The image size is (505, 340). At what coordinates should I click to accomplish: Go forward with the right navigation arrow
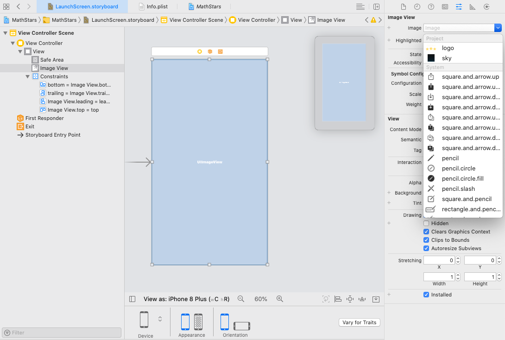point(29,6)
